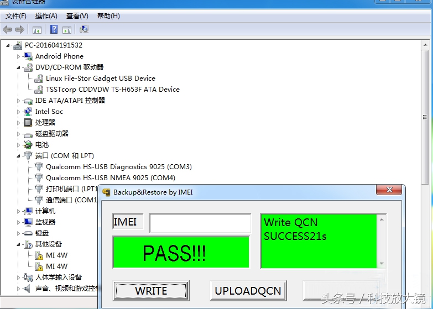Click the 人体学输入设备 HID icon

coord(28,277)
